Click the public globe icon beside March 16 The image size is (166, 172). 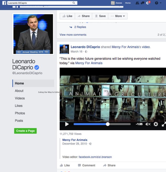tap(86, 52)
